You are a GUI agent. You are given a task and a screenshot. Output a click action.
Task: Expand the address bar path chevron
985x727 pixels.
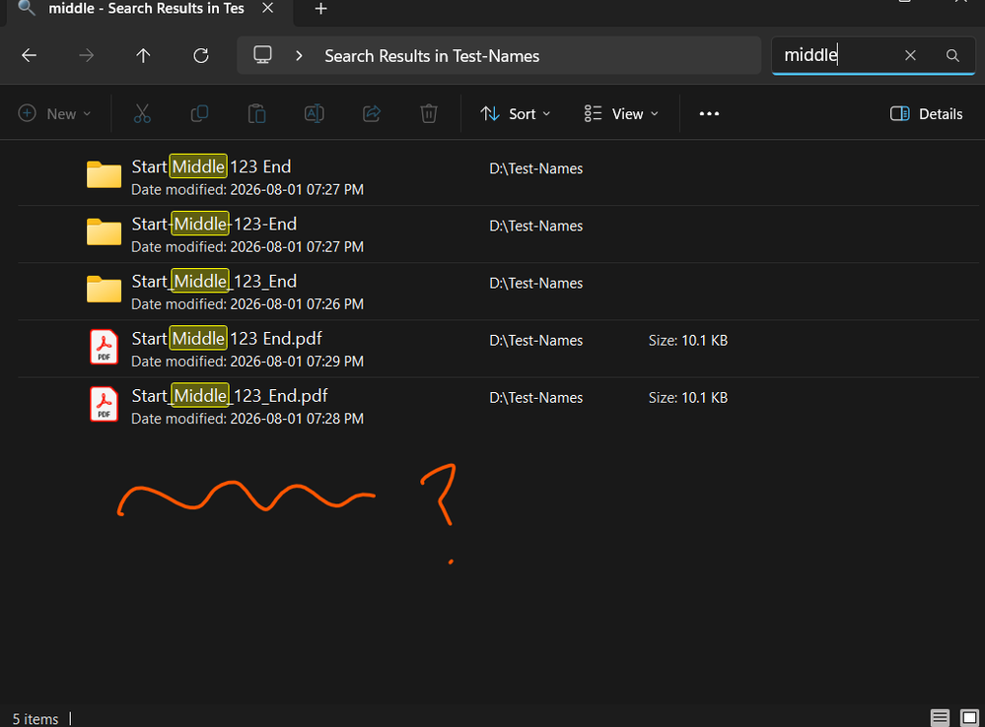(x=299, y=56)
